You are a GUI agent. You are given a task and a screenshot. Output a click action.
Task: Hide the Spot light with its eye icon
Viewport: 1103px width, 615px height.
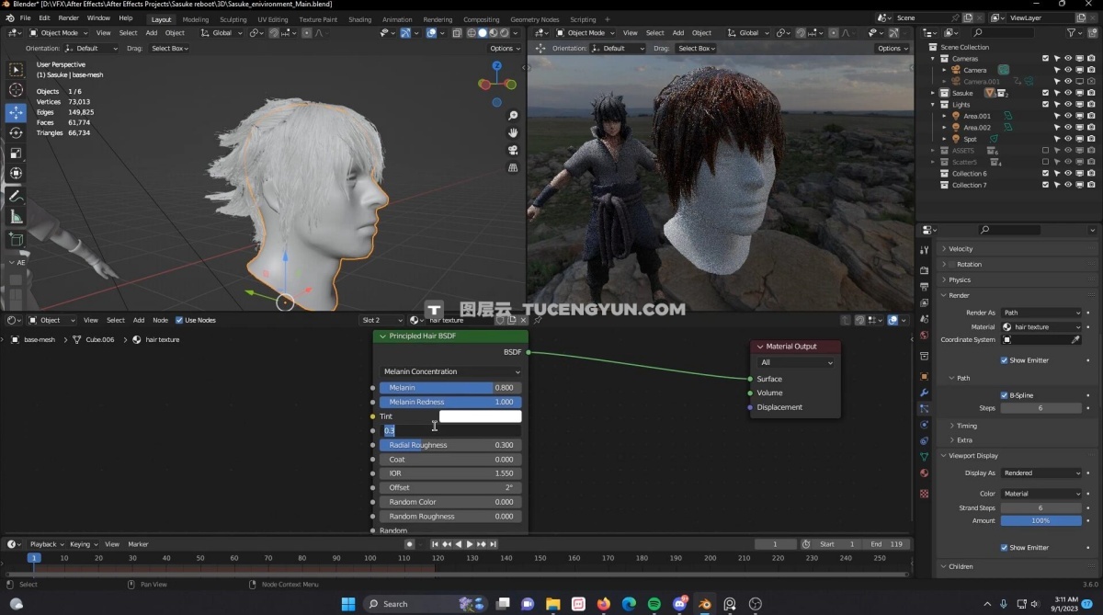(1068, 139)
